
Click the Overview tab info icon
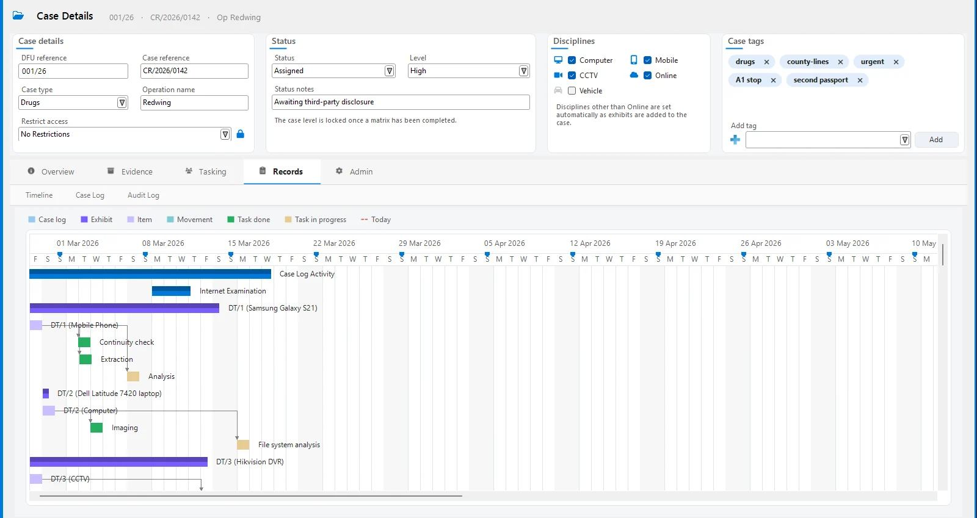pos(31,171)
